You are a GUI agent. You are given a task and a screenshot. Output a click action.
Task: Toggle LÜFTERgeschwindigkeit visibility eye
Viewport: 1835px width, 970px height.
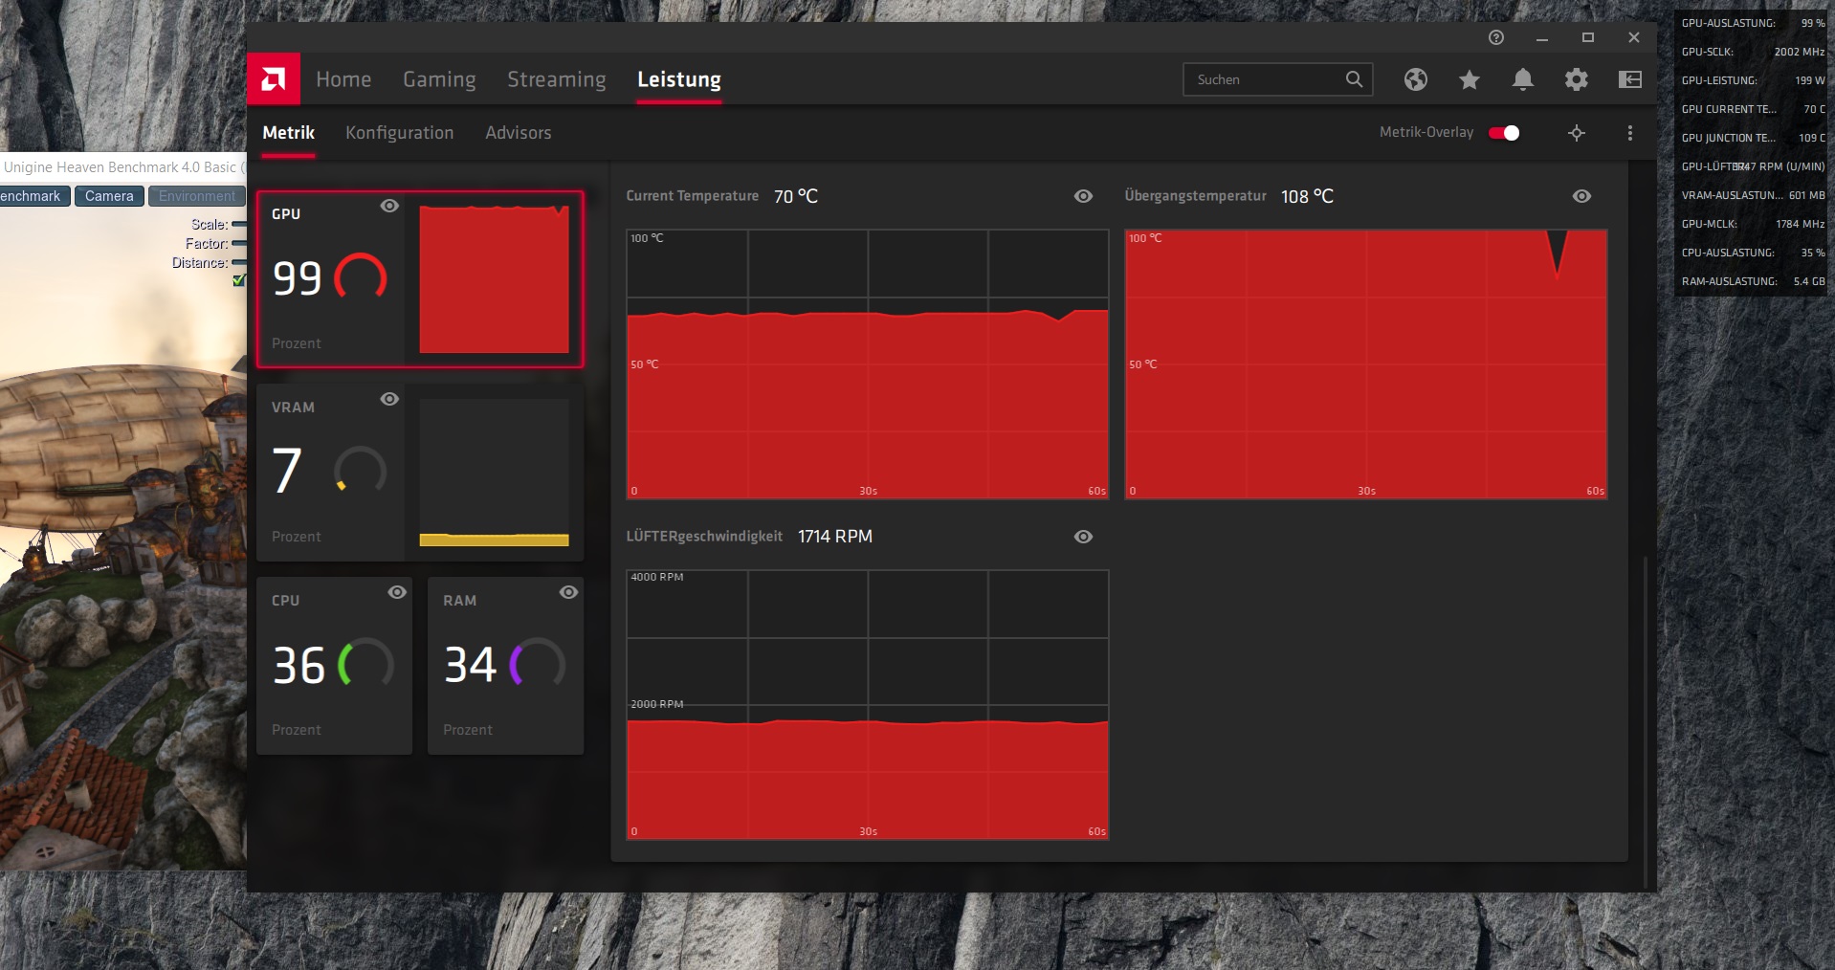pyautogui.click(x=1083, y=537)
